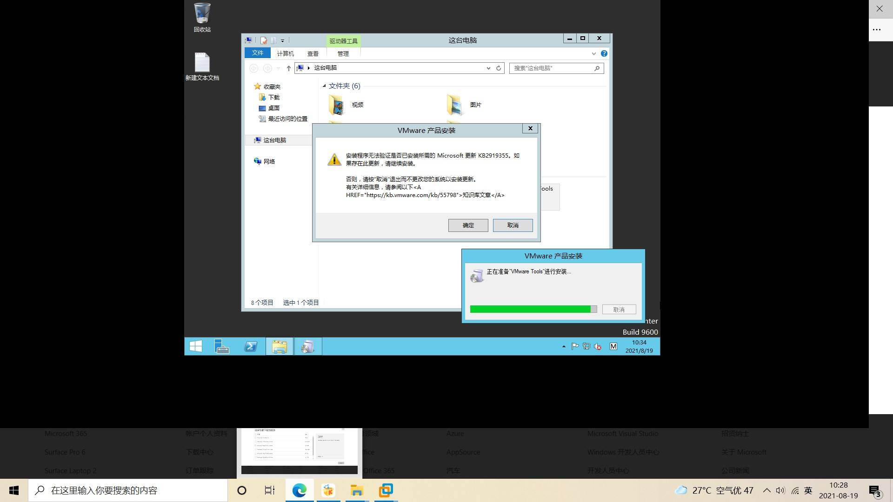Switch to the 计算机 ribbon tab
This screenshot has width=893, height=502.
285,53
